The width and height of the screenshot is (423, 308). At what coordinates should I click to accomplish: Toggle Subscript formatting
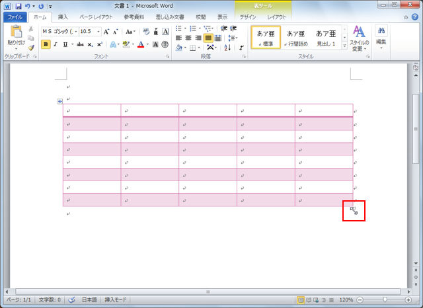90,44
